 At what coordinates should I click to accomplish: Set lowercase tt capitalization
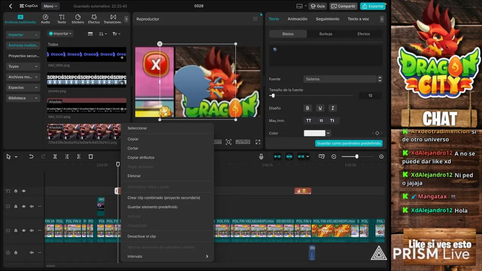(x=321, y=120)
